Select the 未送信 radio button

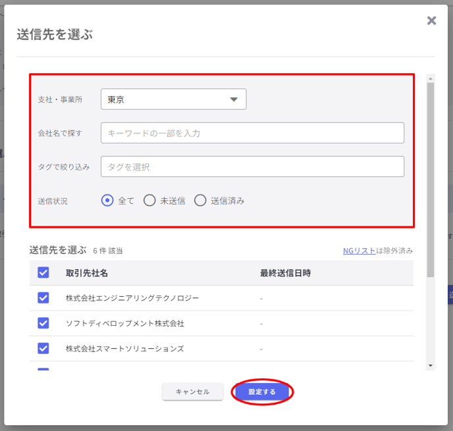coord(149,200)
